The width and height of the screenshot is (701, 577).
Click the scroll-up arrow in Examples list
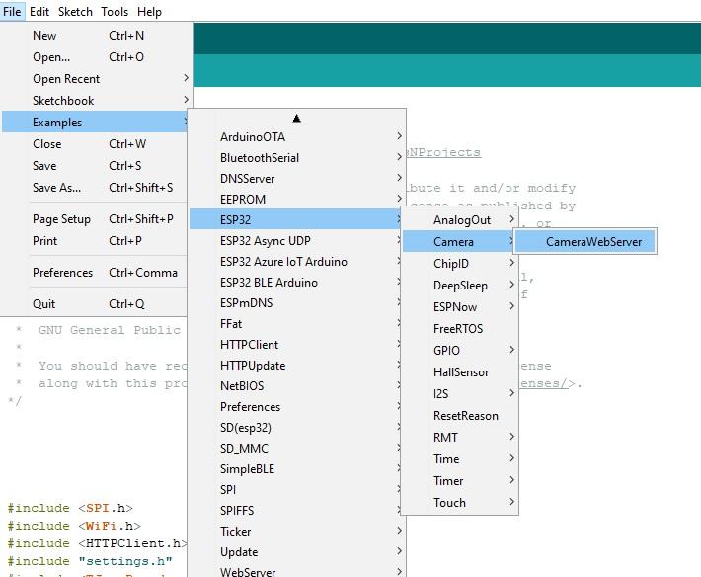click(296, 119)
